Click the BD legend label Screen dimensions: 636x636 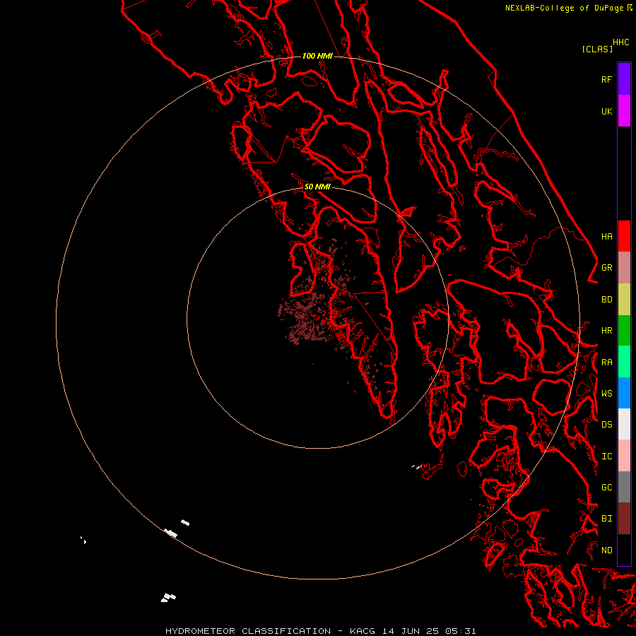pos(606,300)
